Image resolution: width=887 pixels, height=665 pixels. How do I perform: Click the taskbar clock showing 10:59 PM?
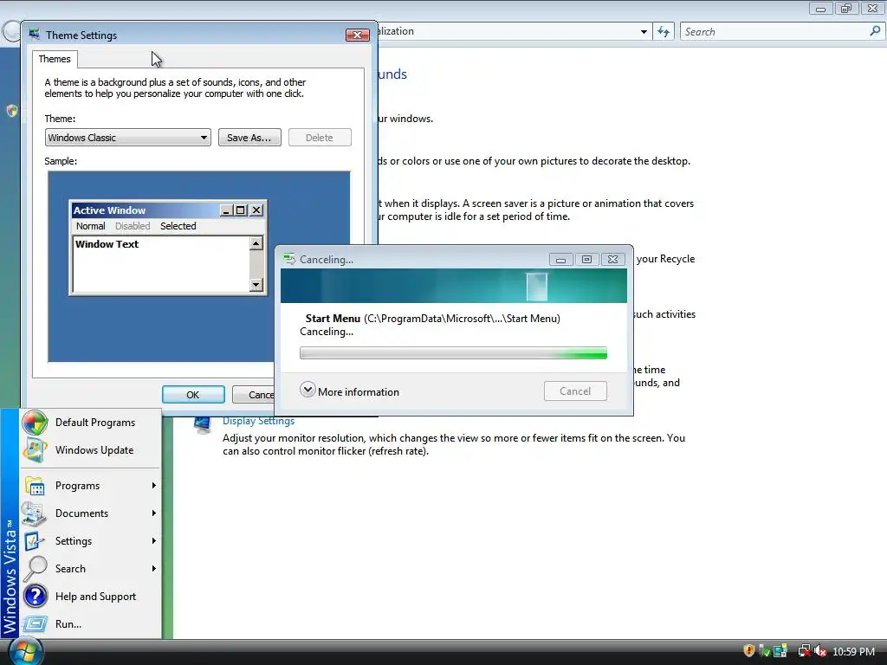(x=853, y=651)
